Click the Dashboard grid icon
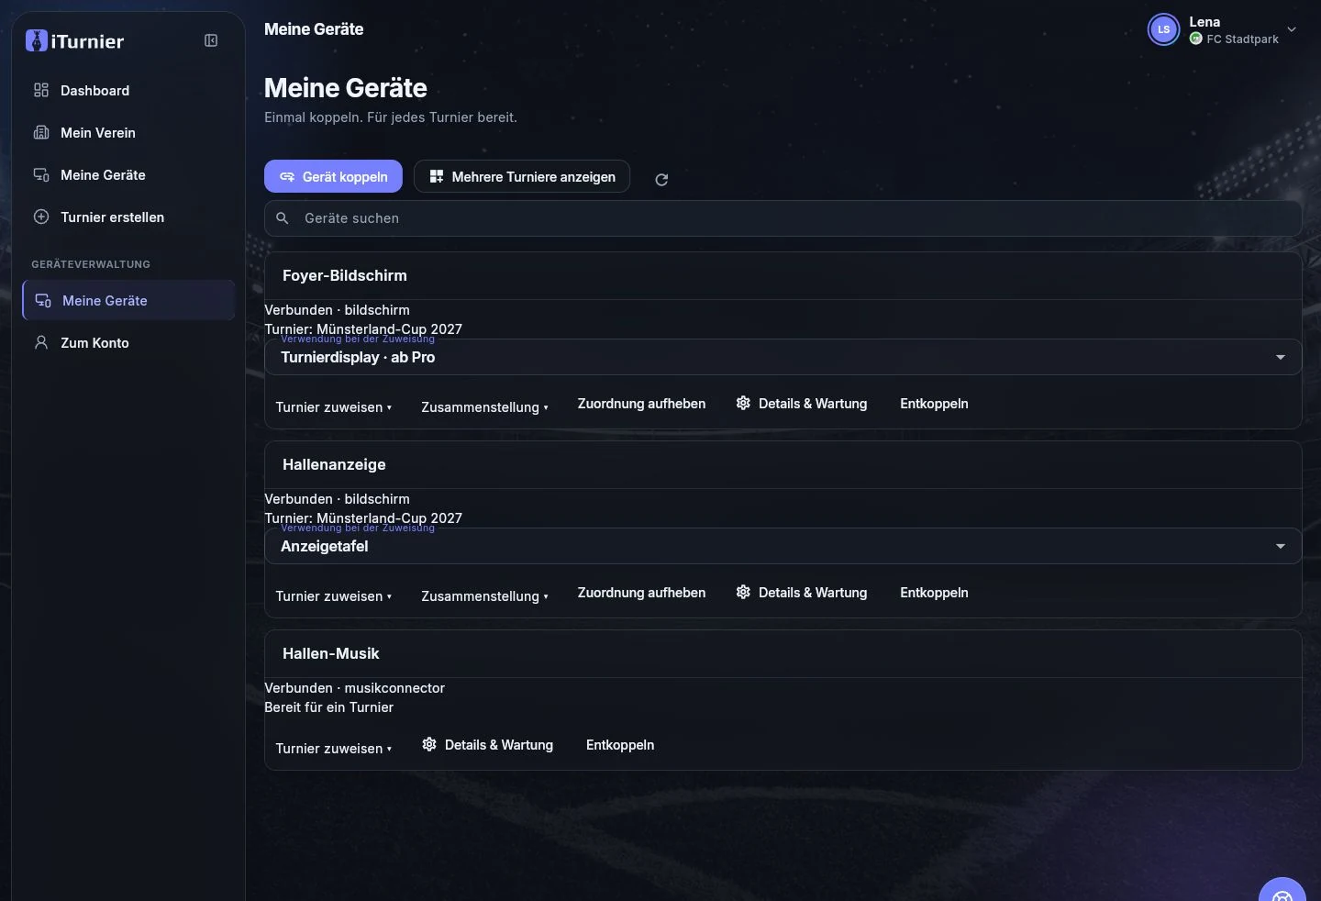The image size is (1321, 901). pyautogui.click(x=41, y=90)
